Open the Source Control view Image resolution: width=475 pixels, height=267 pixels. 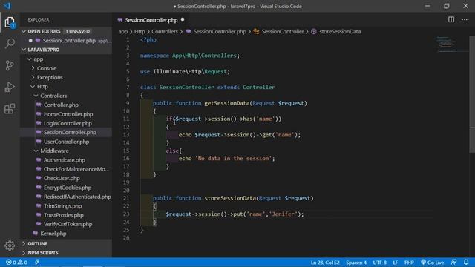point(10,65)
